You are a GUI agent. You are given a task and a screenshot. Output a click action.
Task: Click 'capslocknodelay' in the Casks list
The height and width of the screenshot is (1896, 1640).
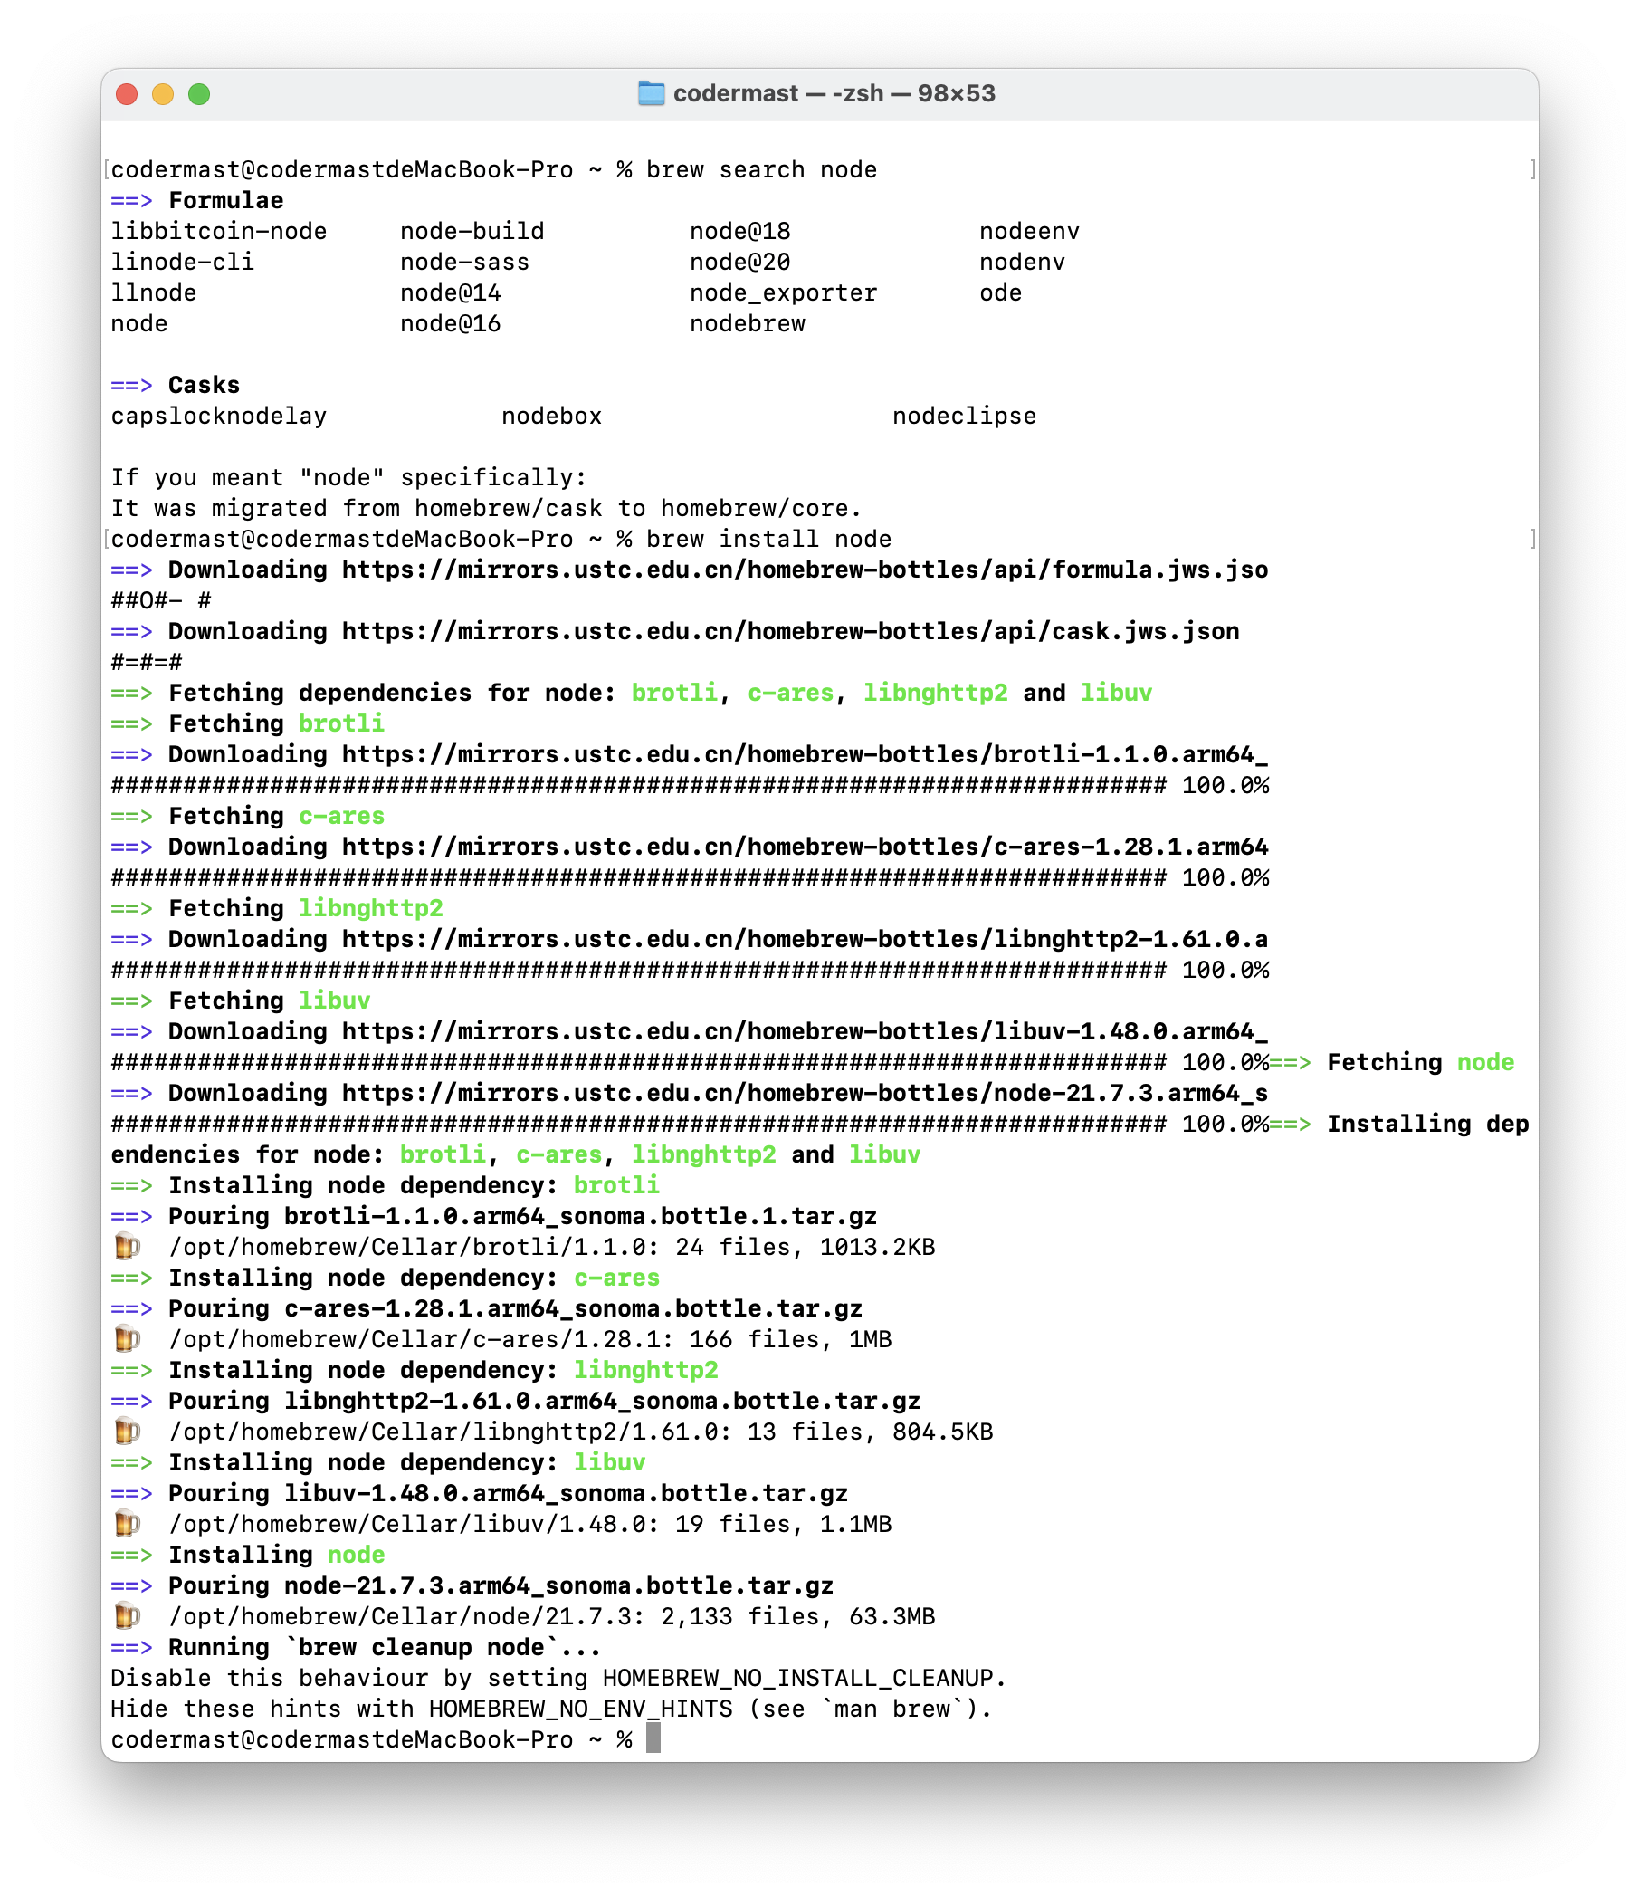219,417
